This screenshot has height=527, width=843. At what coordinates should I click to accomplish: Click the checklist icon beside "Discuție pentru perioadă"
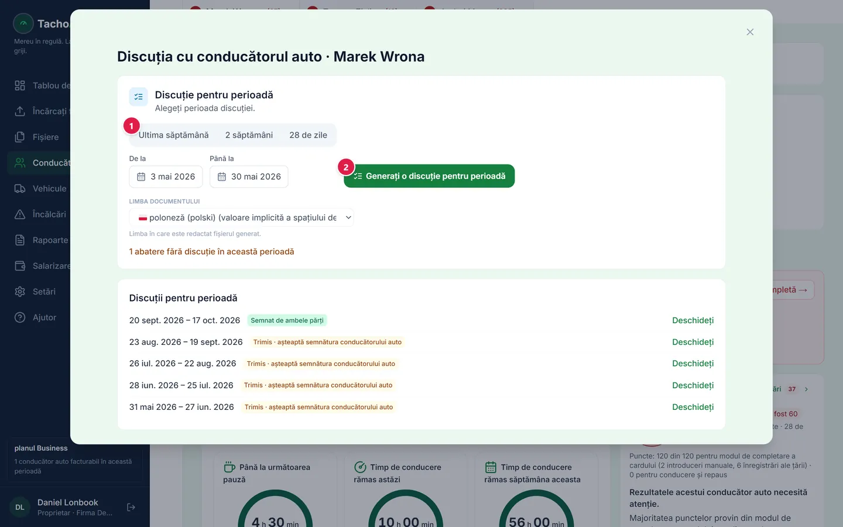click(x=139, y=97)
